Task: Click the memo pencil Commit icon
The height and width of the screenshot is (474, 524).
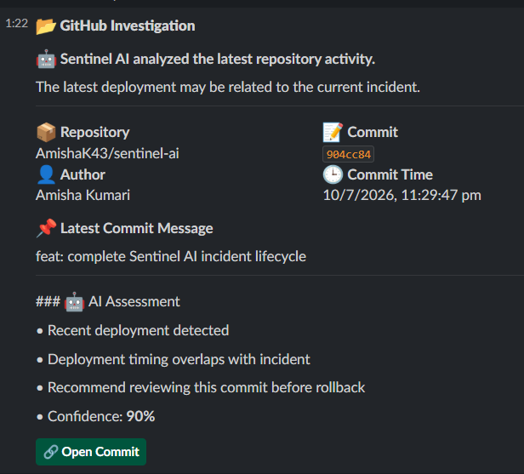Action: coord(333,132)
